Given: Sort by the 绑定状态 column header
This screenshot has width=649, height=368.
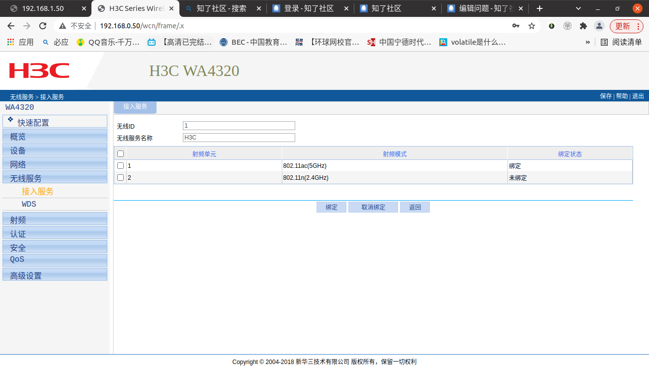Looking at the screenshot, I should (570, 154).
